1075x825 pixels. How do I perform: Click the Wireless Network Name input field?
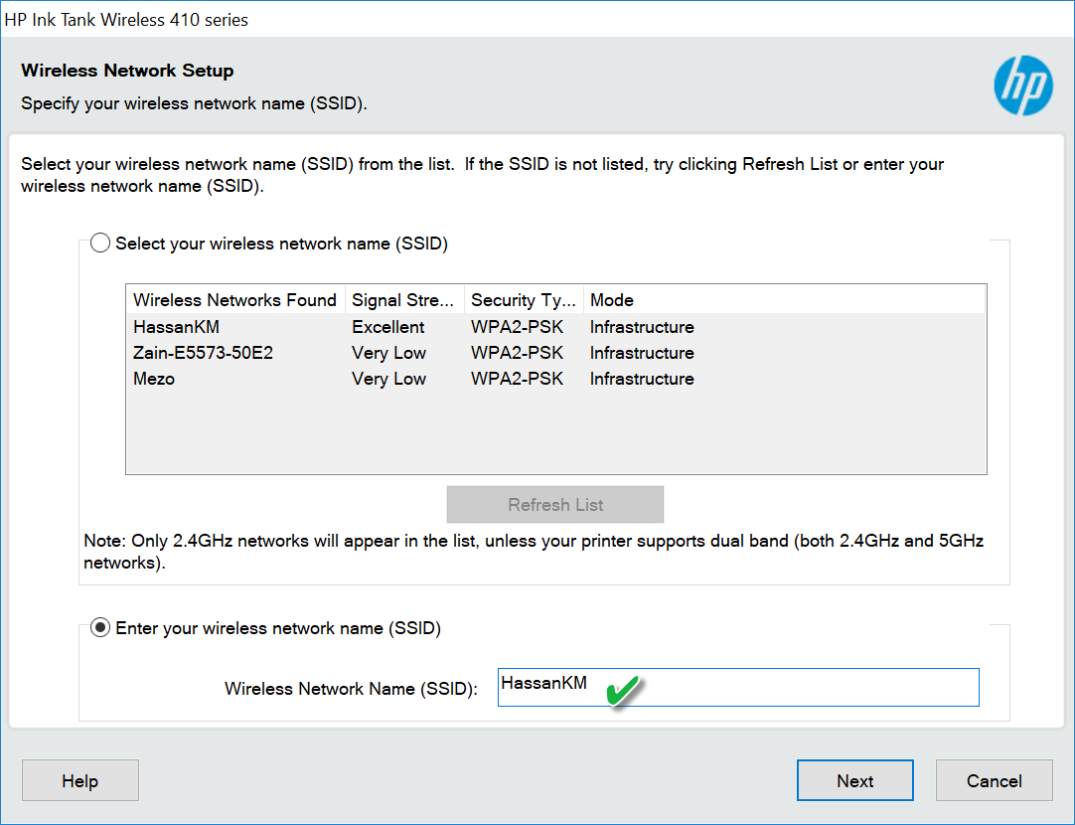point(775,687)
